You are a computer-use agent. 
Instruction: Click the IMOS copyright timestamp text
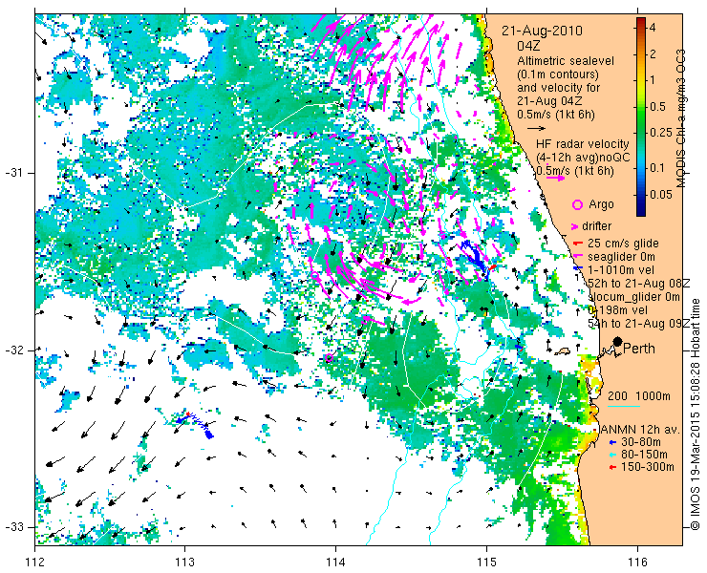click(696, 414)
